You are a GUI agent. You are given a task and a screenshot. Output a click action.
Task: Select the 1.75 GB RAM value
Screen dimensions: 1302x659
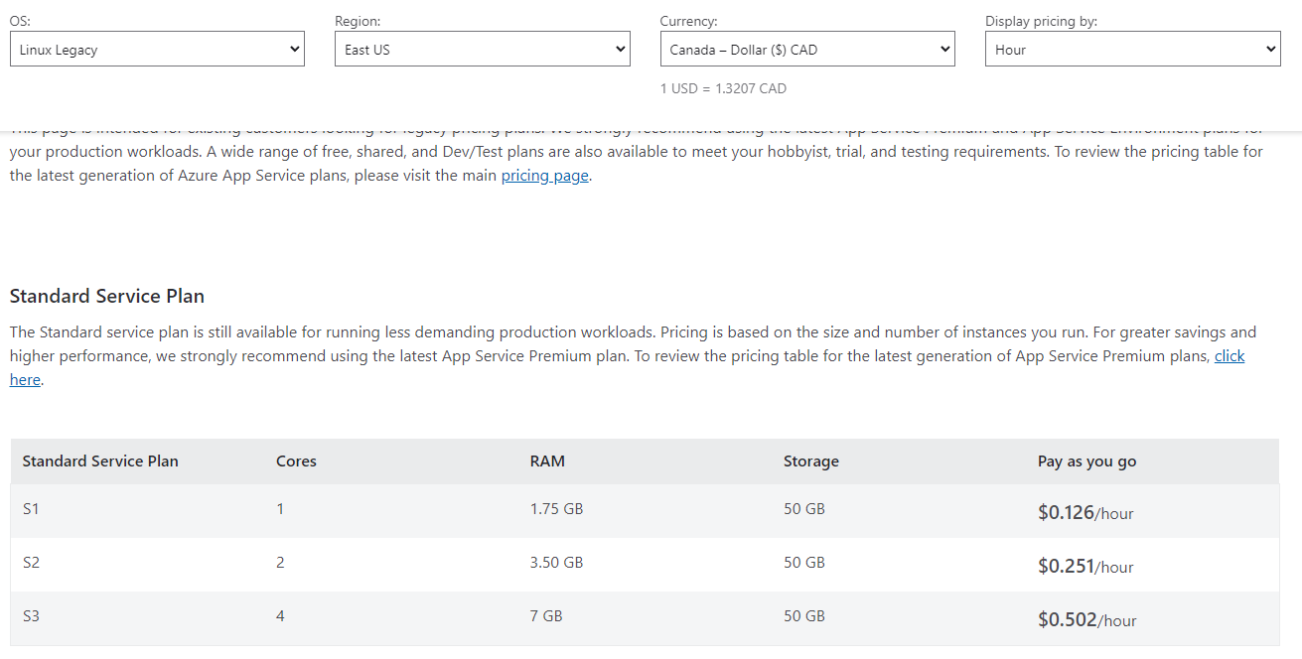tap(556, 509)
